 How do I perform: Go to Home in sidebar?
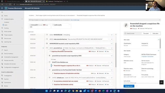click(6, 16)
